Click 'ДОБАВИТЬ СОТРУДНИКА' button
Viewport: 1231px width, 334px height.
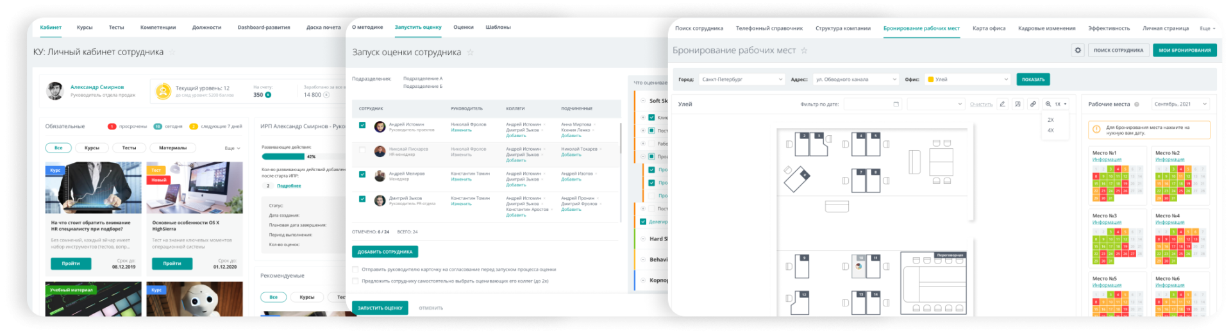coord(385,252)
